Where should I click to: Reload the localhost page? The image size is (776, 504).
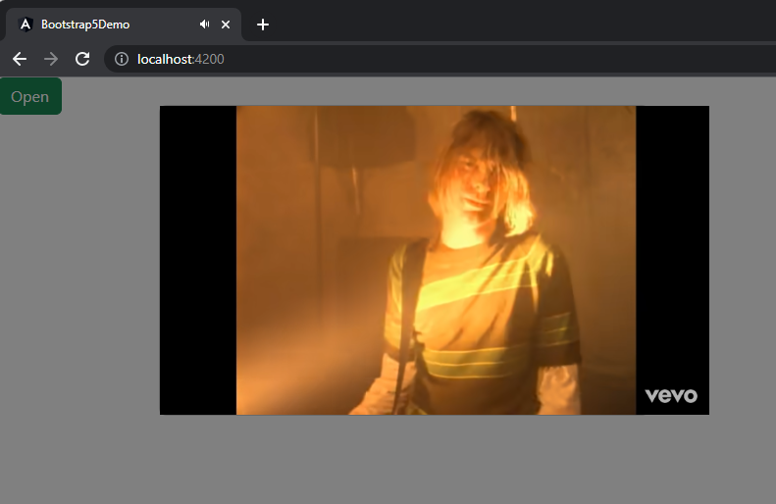pos(82,59)
